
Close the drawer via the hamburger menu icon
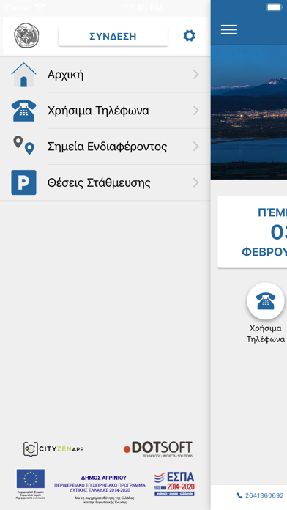coord(229,29)
